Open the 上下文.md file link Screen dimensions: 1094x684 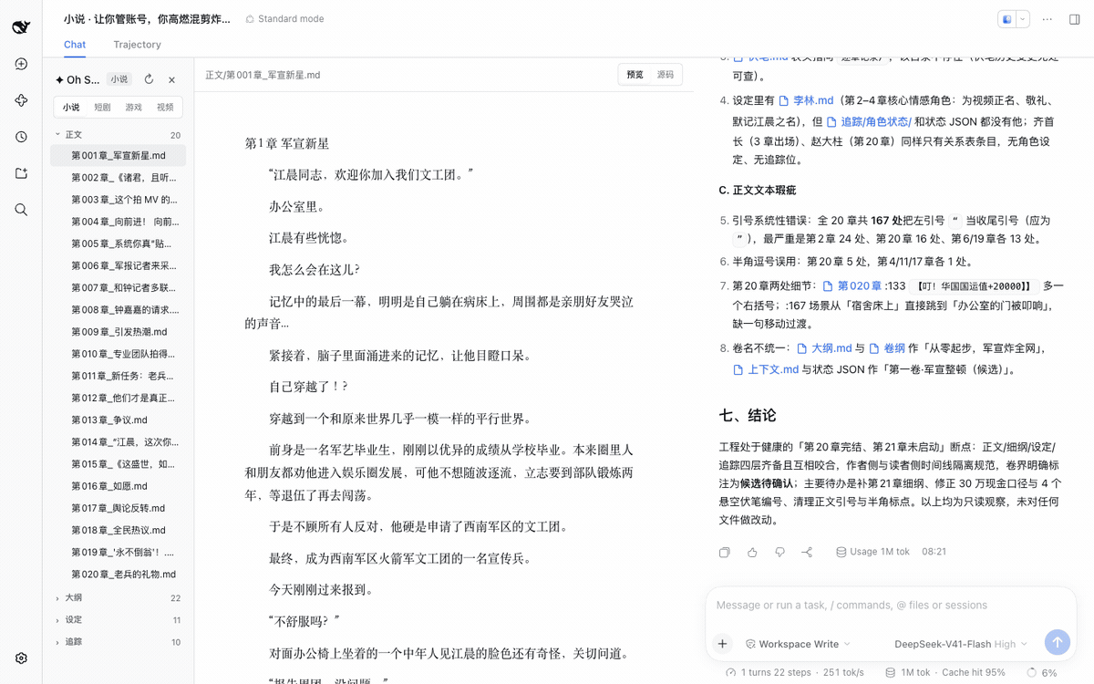766,369
